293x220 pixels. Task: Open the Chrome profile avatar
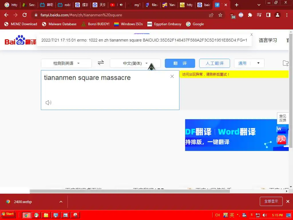coord(278,15)
